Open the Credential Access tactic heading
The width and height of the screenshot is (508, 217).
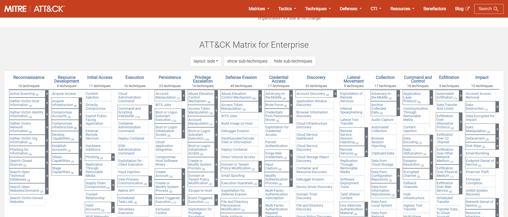279,79
